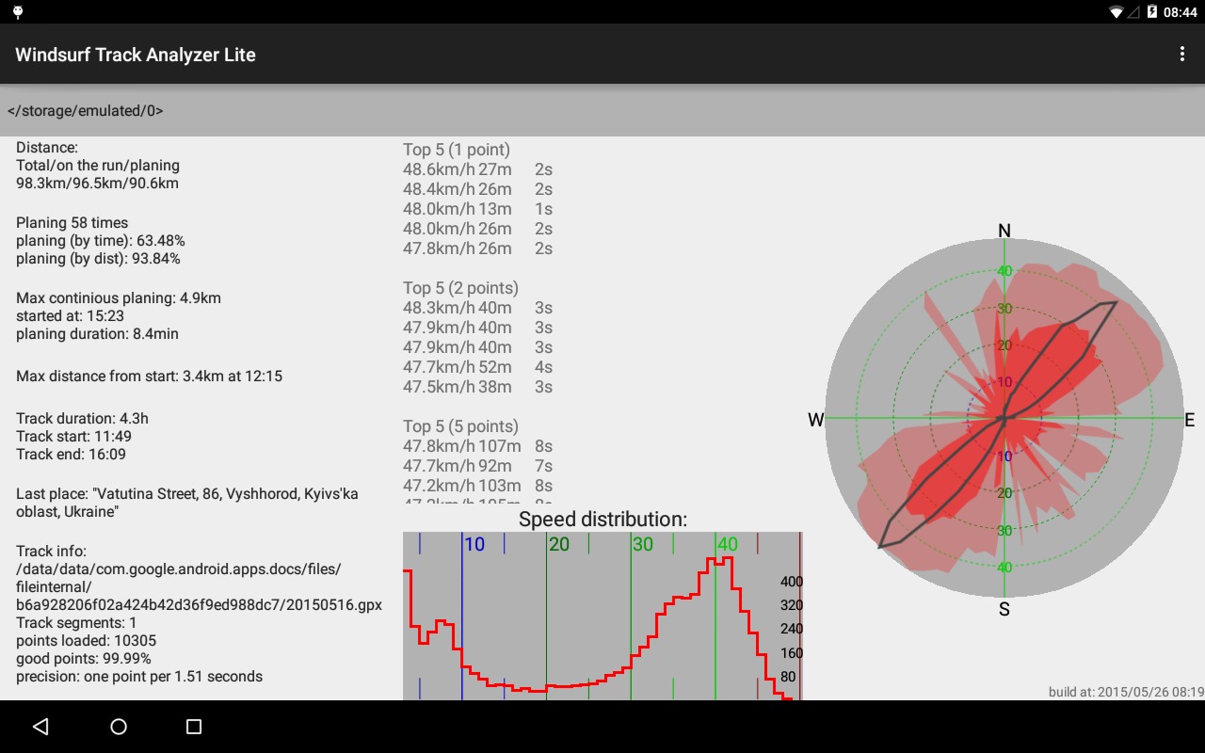Viewport: 1205px width, 753px height.
Task: Tap the Android home button
Action: (x=119, y=727)
